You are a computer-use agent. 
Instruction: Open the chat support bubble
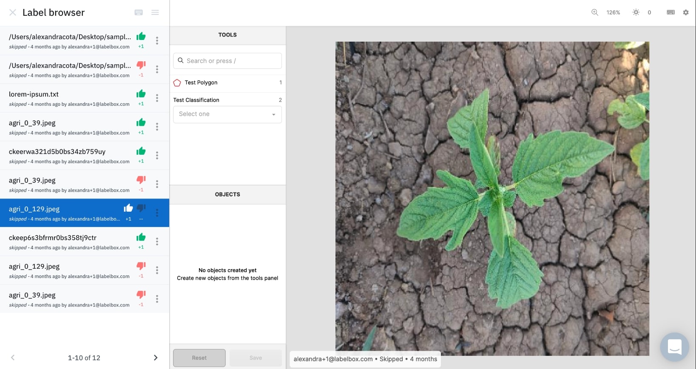674,346
